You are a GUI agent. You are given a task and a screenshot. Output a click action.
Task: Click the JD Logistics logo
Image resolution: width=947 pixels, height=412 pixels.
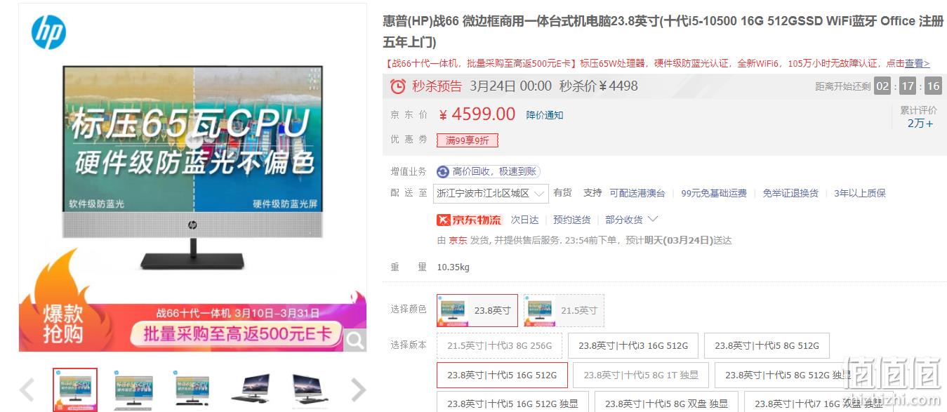470,220
